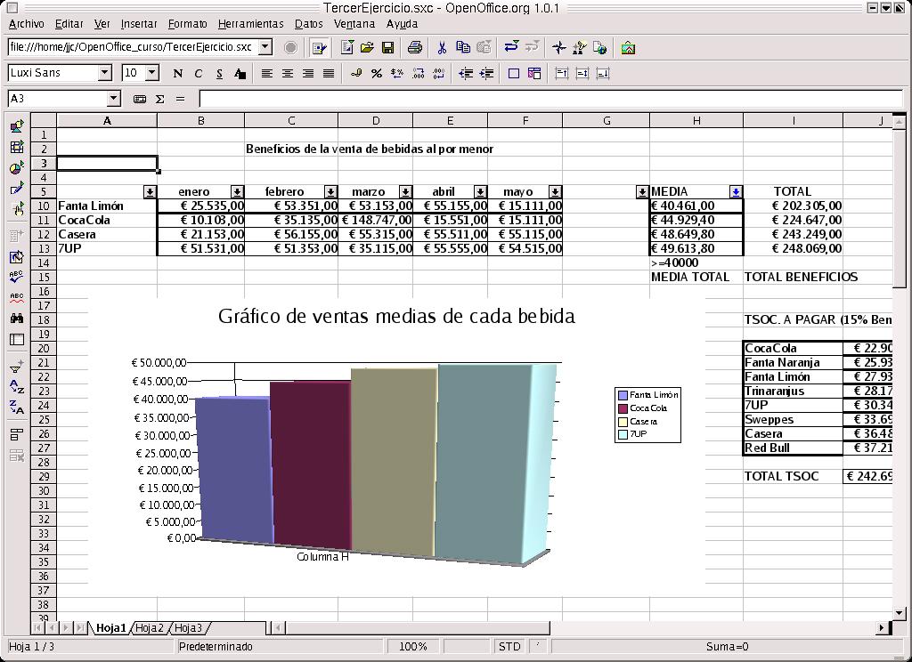Viewport: 912px width, 662px height.
Task: Open the Luxi Sans font name dropdown
Action: tap(105, 73)
